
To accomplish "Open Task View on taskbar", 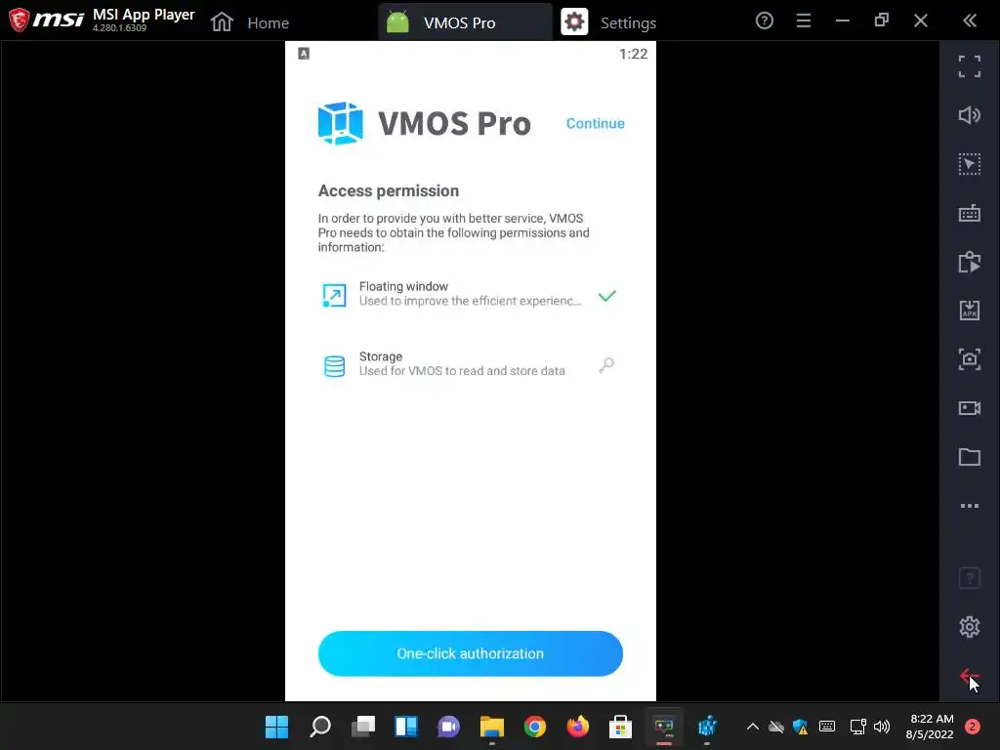I will pos(363,727).
